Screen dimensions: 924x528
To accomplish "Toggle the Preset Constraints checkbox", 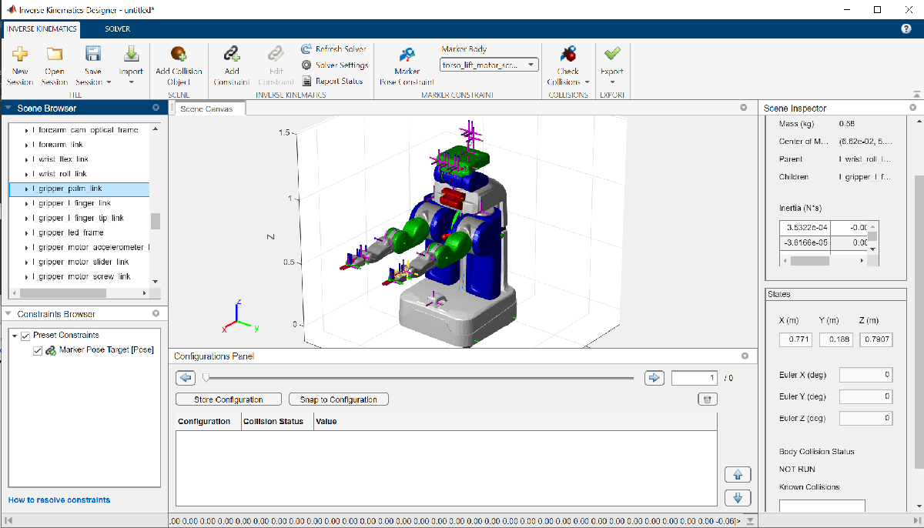I will coord(25,335).
